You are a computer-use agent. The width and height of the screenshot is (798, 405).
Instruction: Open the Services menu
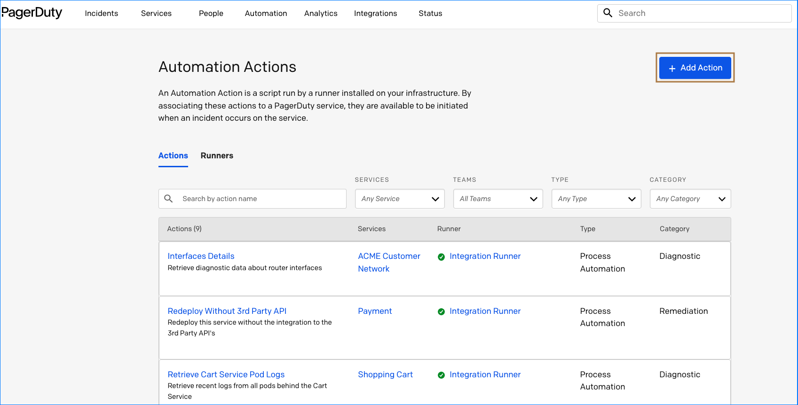click(x=156, y=14)
